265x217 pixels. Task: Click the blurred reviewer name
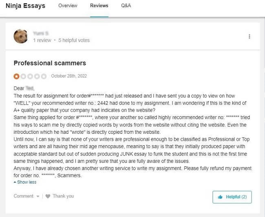[41, 33]
